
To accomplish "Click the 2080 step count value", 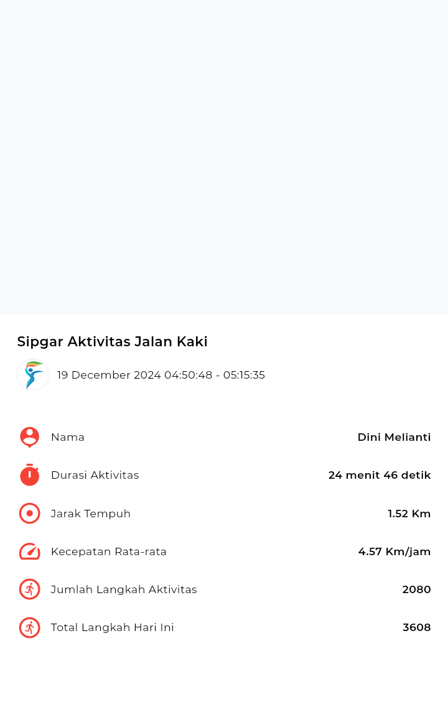I will click(417, 589).
